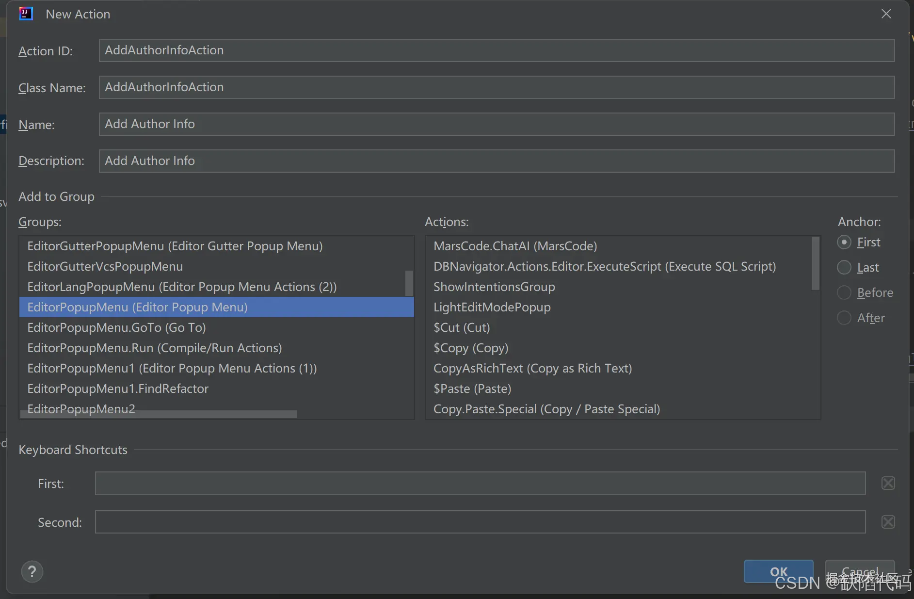The height and width of the screenshot is (599, 914).
Task: Select EditorPopupMenu.GoTo in the Groups list
Action: 116,327
